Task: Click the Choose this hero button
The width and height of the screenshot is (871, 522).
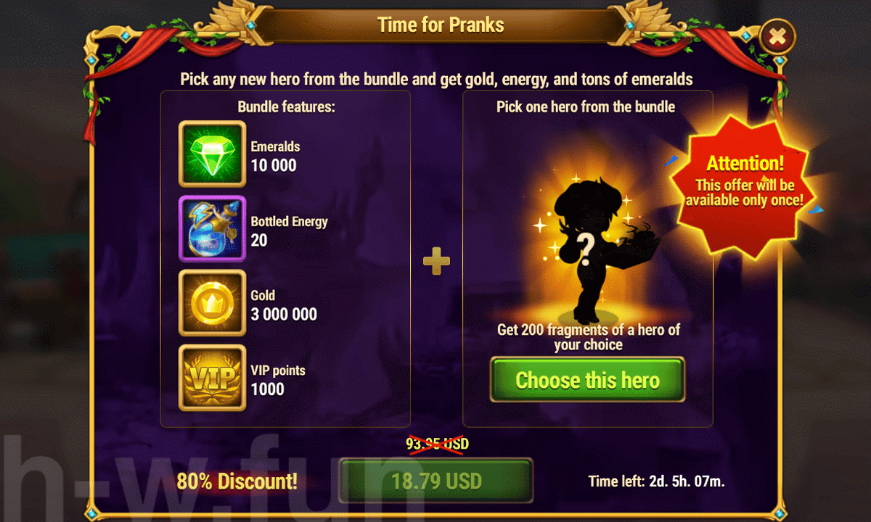Action: pyautogui.click(x=587, y=380)
